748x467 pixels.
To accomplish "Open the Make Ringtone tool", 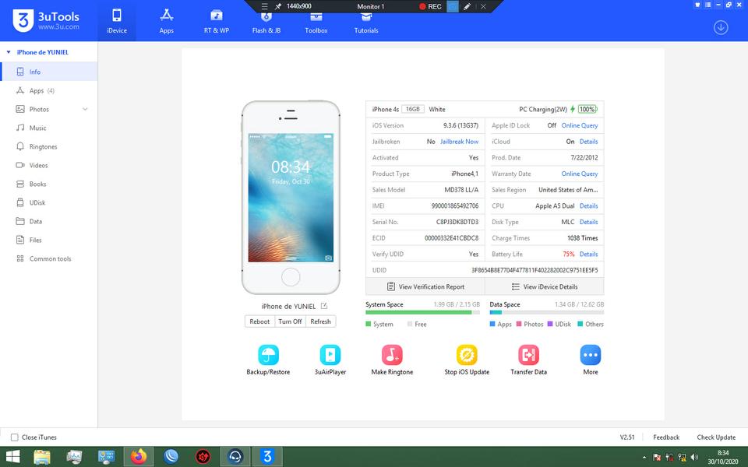I will click(392, 360).
